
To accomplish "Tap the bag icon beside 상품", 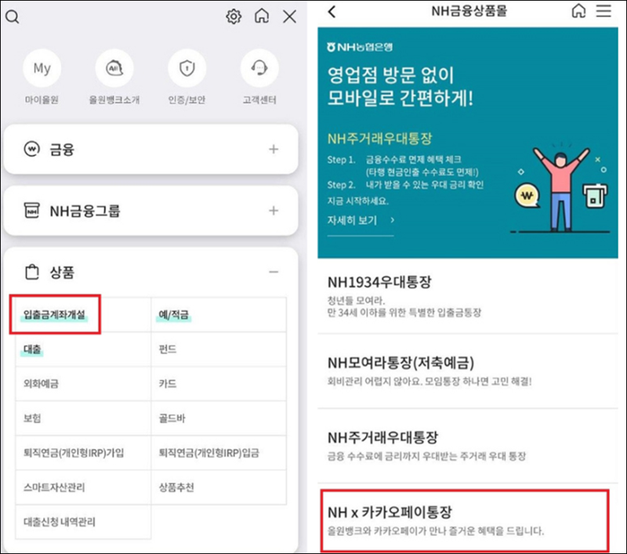I will [x=32, y=272].
